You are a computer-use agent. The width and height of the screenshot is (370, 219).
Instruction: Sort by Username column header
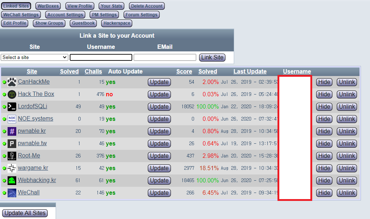point(297,71)
